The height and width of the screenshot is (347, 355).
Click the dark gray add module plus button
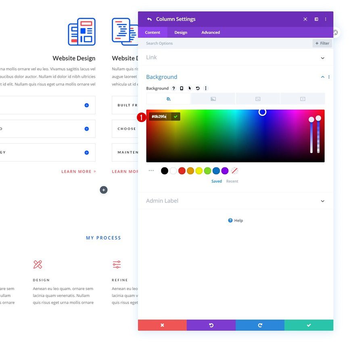tap(104, 190)
